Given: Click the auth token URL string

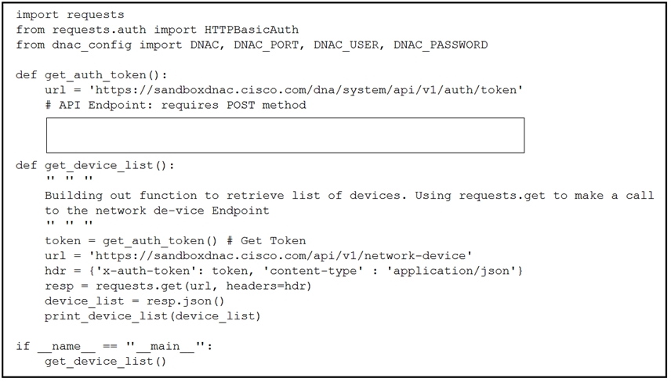Looking at the screenshot, I should [x=306, y=90].
